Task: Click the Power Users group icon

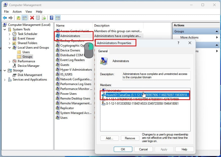Action: [58, 94]
